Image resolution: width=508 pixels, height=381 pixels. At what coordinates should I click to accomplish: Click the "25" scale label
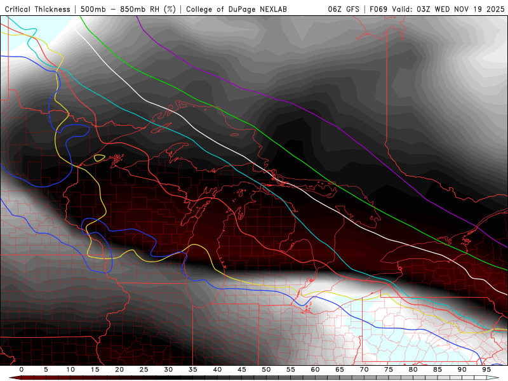[x=144, y=370]
